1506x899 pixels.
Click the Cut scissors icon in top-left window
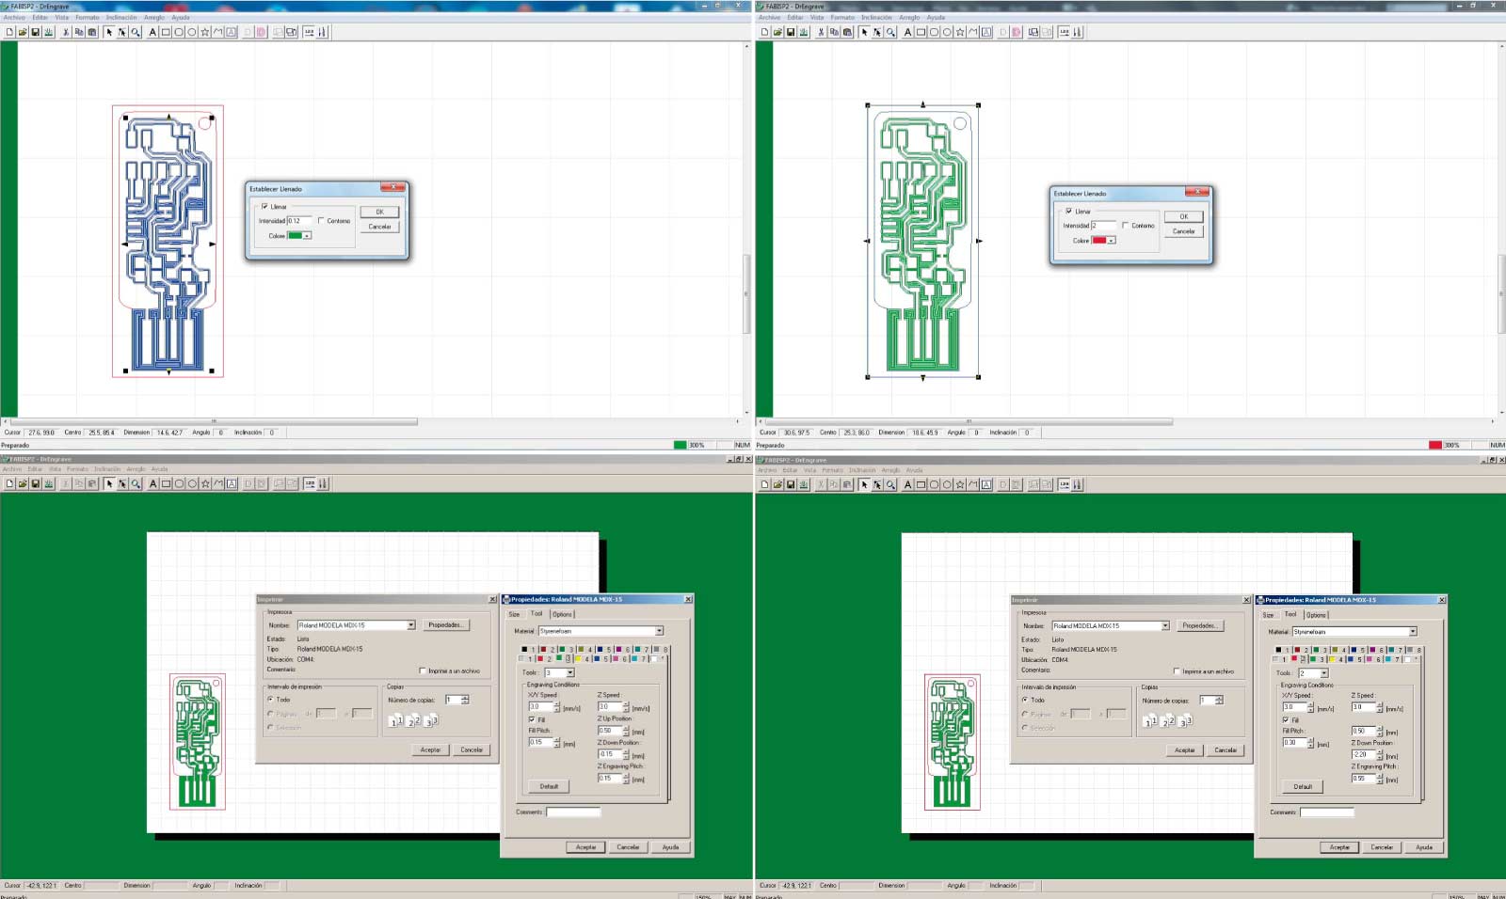coord(66,32)
